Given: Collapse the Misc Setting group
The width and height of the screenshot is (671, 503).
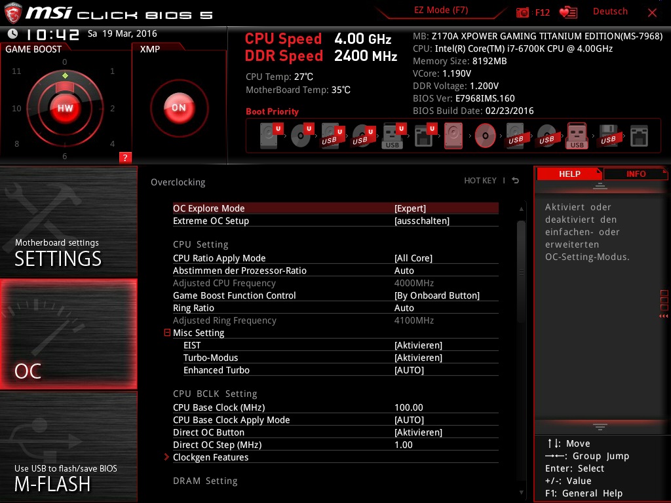Looking at the screenshot, I should [x=167, y=332].
